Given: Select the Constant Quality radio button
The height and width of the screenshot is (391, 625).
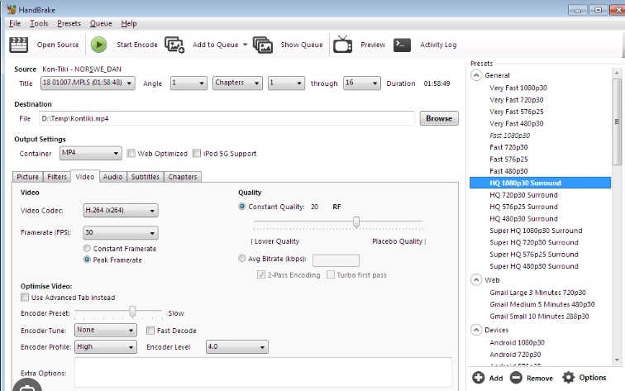Looking at the screenshot, I should coord(241,207).
